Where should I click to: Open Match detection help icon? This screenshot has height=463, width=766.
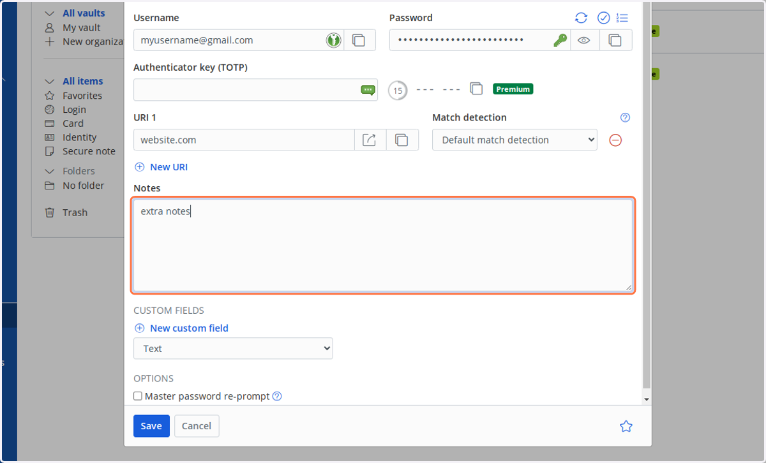point(626,117)
